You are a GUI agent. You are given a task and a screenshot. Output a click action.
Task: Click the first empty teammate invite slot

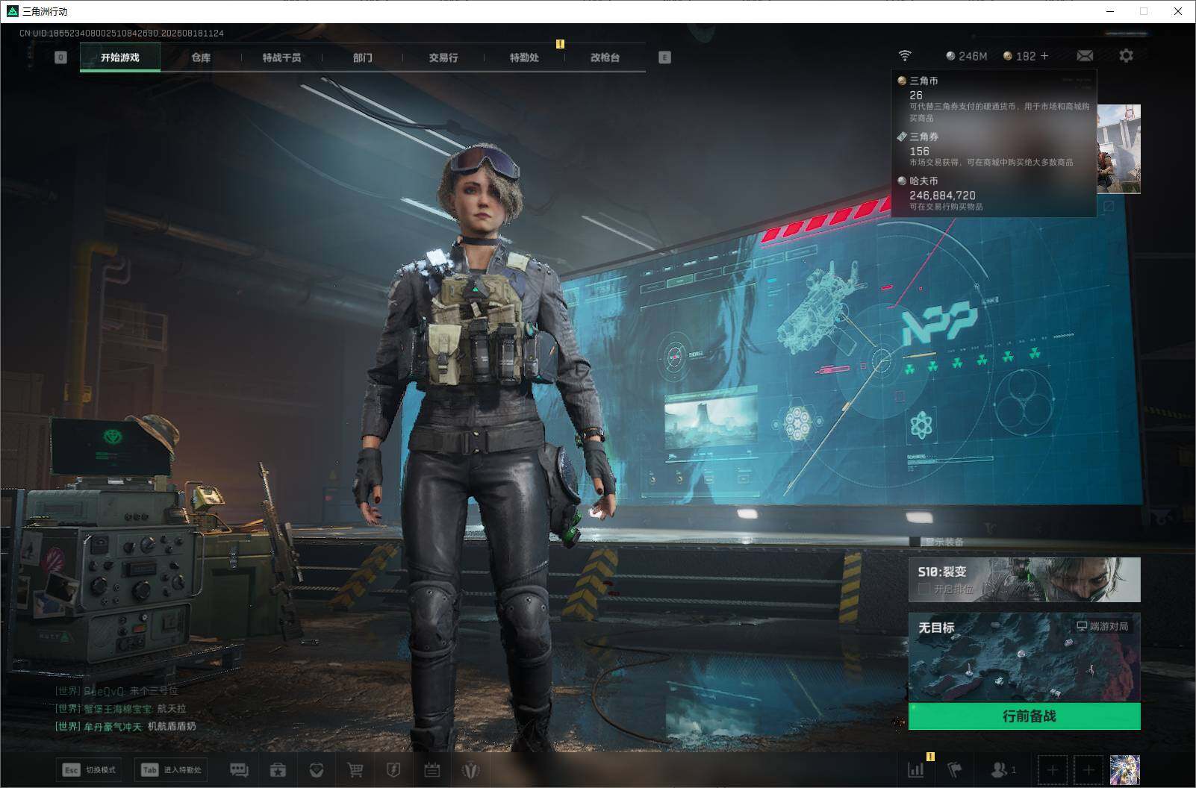(1052, 770)
